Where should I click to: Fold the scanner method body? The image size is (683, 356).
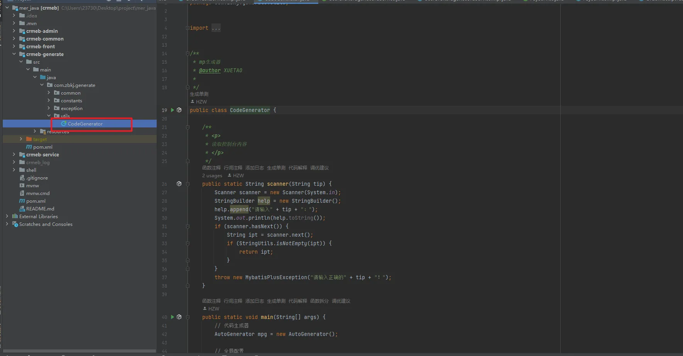coord(188,184)
